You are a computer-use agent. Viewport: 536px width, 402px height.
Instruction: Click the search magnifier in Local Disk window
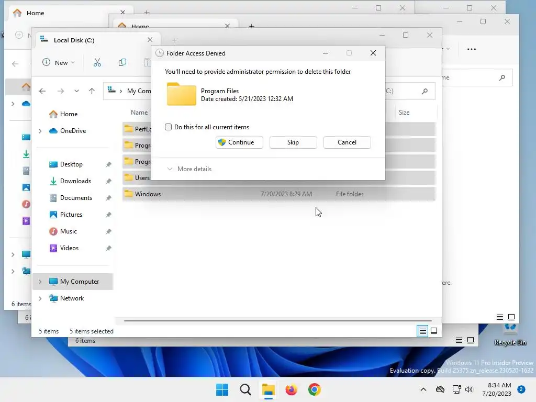pos(425,91)
